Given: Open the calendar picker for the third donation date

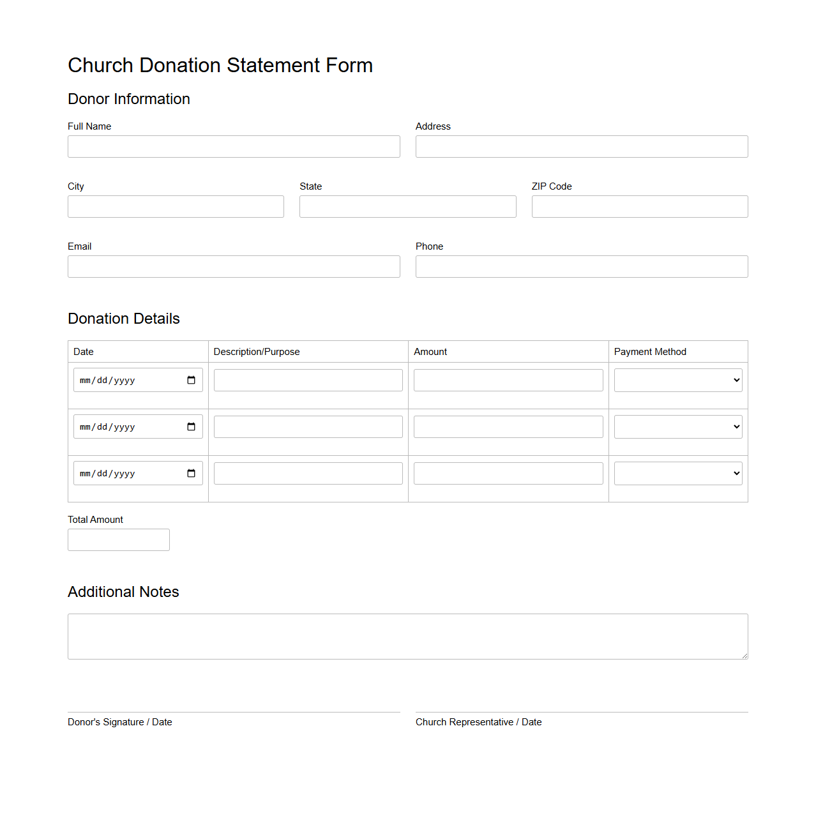Looking at the screenshot, I should click(x=190, y=473).
